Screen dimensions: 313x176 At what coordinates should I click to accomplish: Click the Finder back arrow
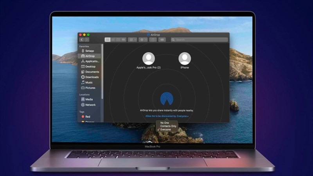click(81, 40)
